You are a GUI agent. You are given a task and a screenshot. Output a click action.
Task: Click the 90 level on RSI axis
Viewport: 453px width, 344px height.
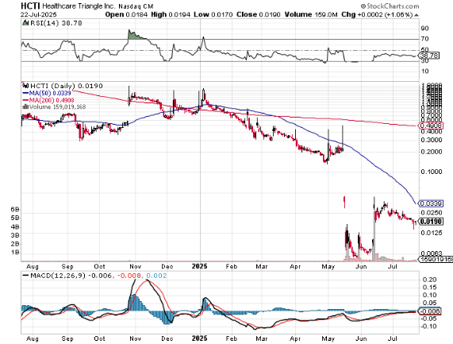coord(424,29)
